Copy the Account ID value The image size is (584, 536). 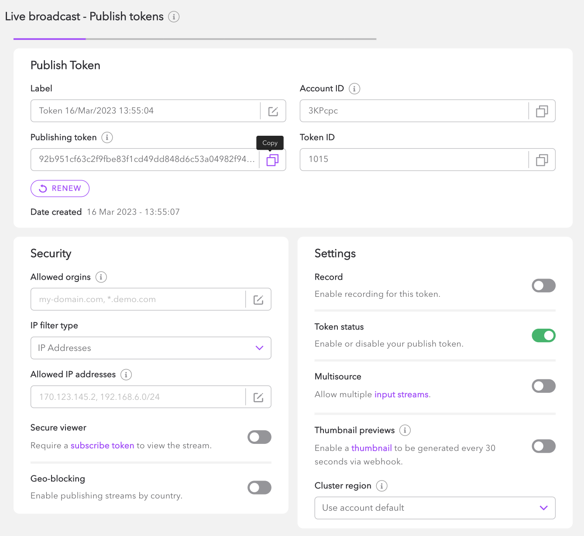click(x=542, y=111)
